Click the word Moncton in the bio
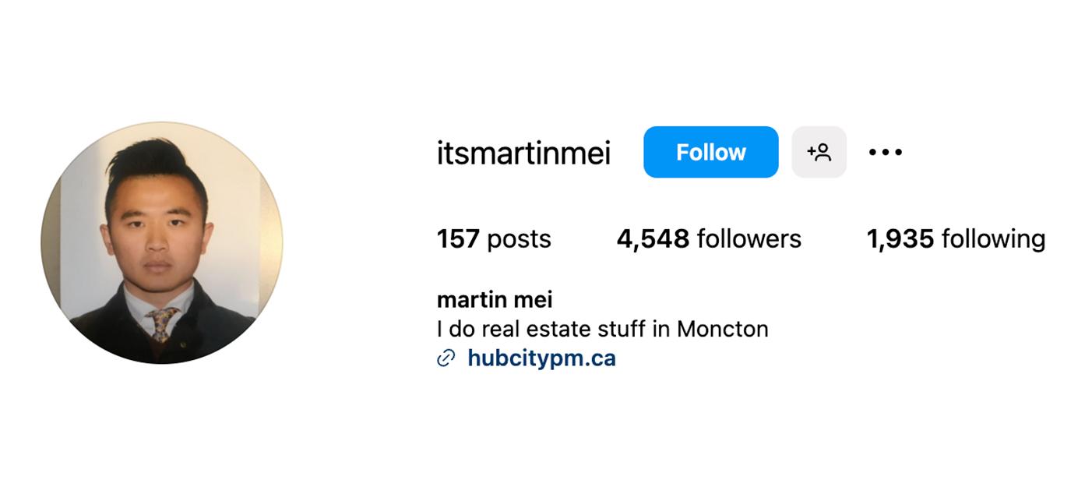Viewport: 1092px width, 494px height. coord(722,329)
